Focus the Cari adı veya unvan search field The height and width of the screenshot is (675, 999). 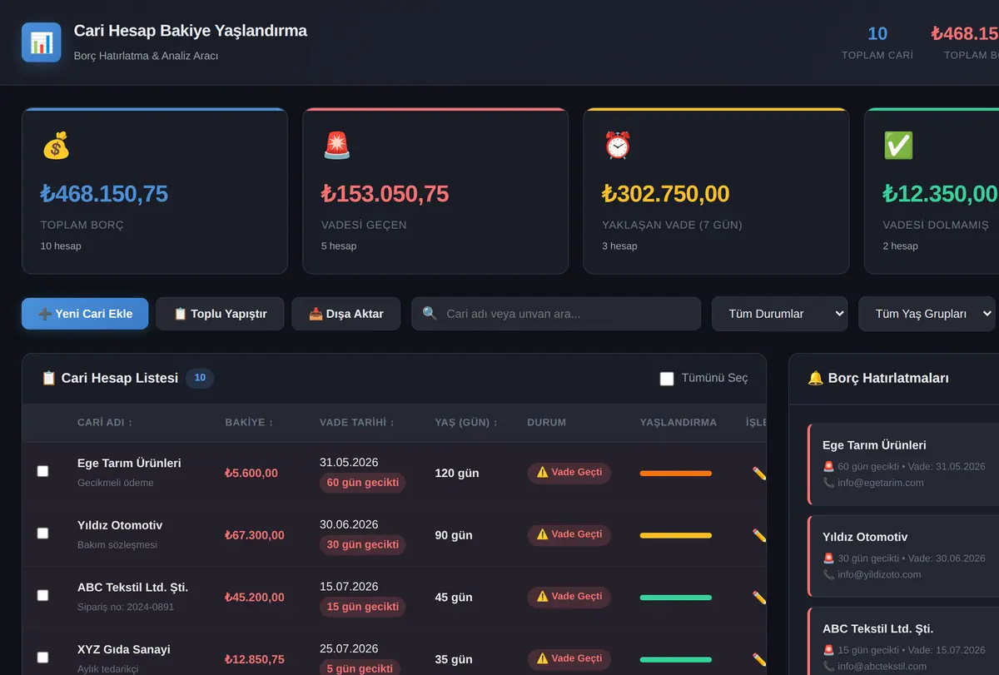556,314
